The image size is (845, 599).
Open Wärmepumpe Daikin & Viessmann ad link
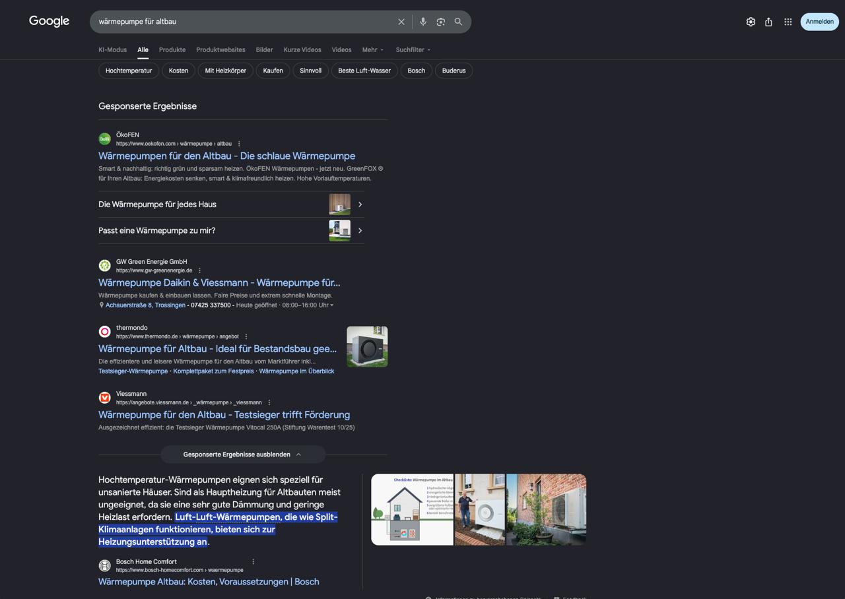(x=219, y=283)
